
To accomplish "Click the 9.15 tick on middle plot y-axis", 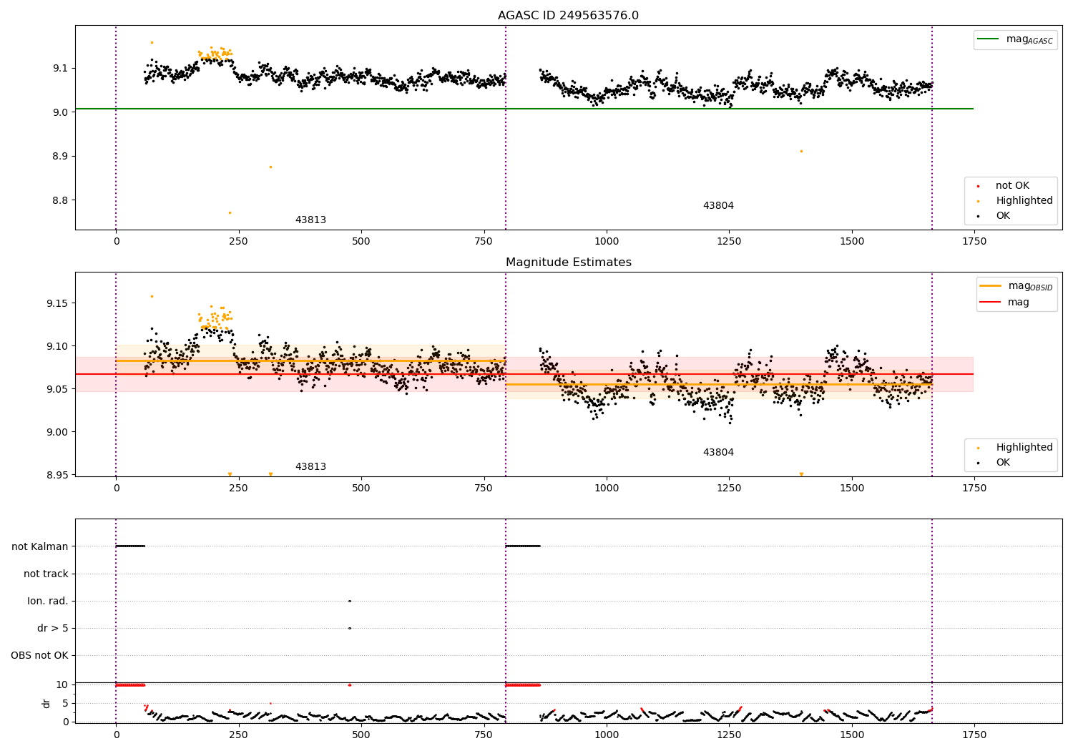I will pyautogui.click(x=58, y=304).
